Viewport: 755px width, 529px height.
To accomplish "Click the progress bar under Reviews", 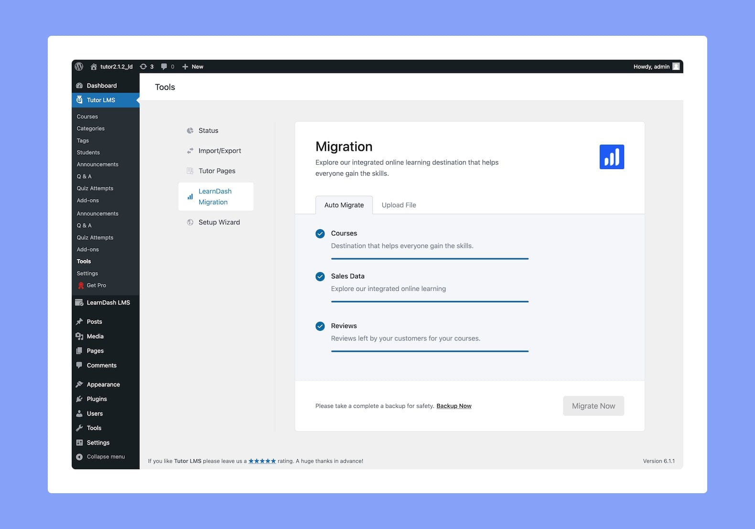I will (x=430, y=351).
